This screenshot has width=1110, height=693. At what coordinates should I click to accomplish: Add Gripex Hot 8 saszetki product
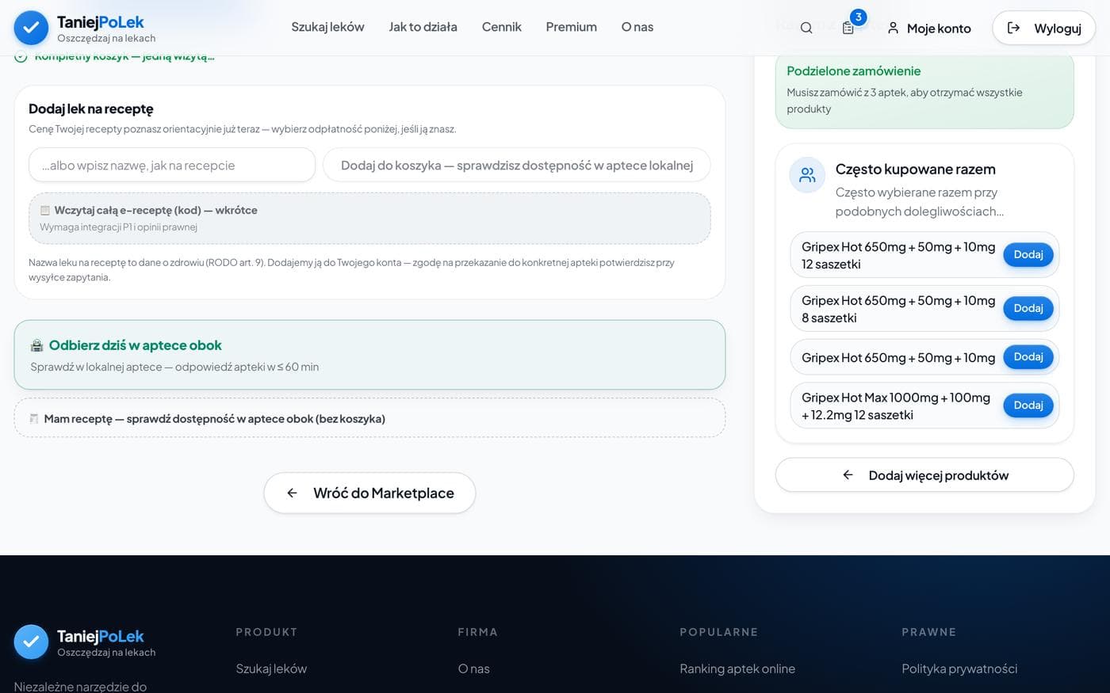[x=1028, y=308]
